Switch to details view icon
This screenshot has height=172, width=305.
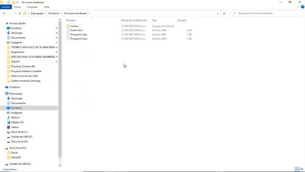click(297, 169)
